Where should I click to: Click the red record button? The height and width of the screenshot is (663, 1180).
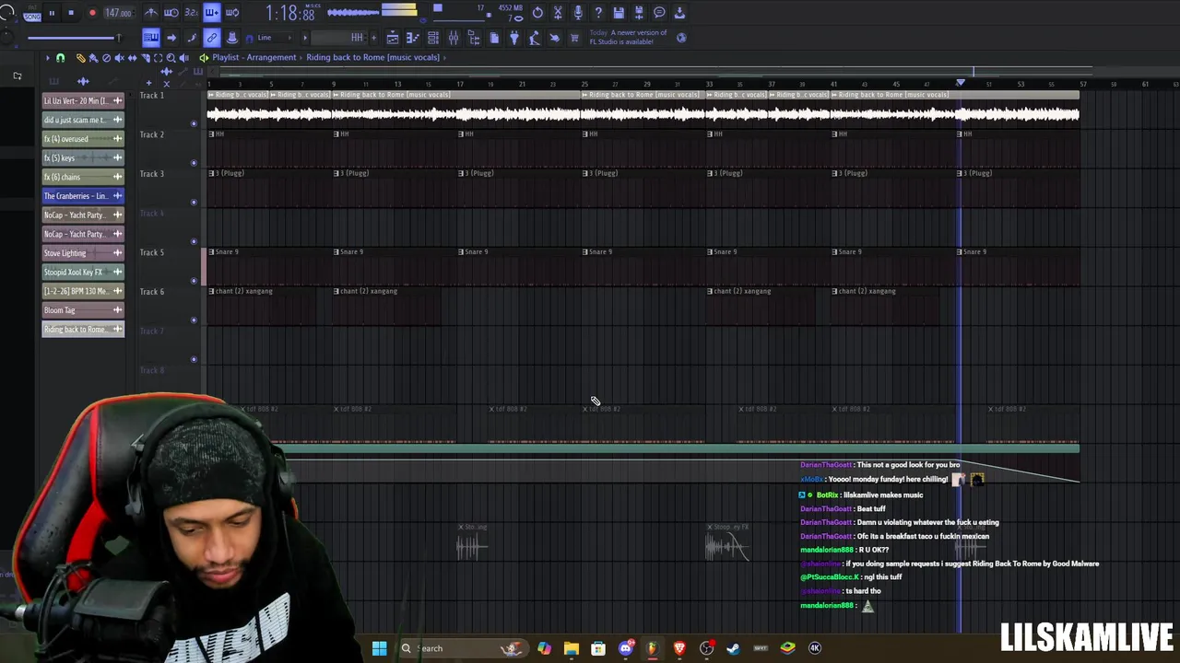92,13
